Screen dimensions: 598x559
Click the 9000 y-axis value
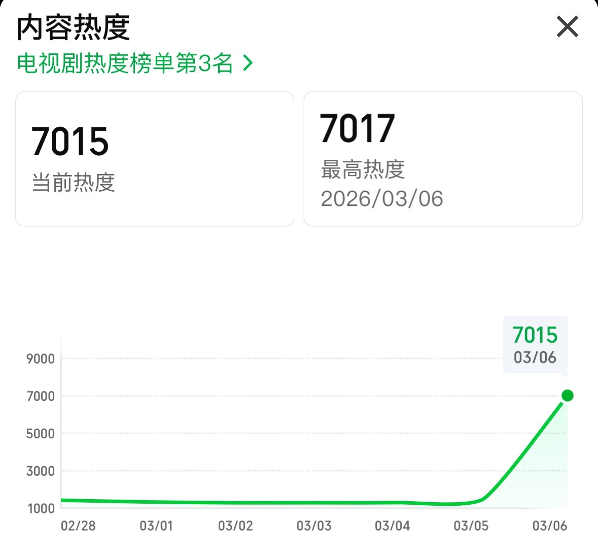pyautogui.click(x=41, y=359)
